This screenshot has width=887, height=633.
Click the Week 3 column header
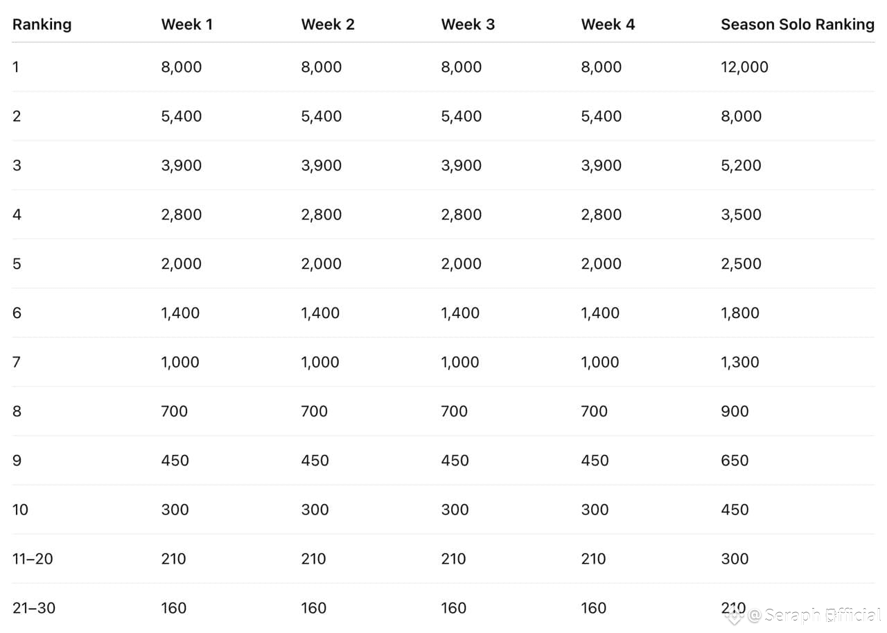point(468,24)
